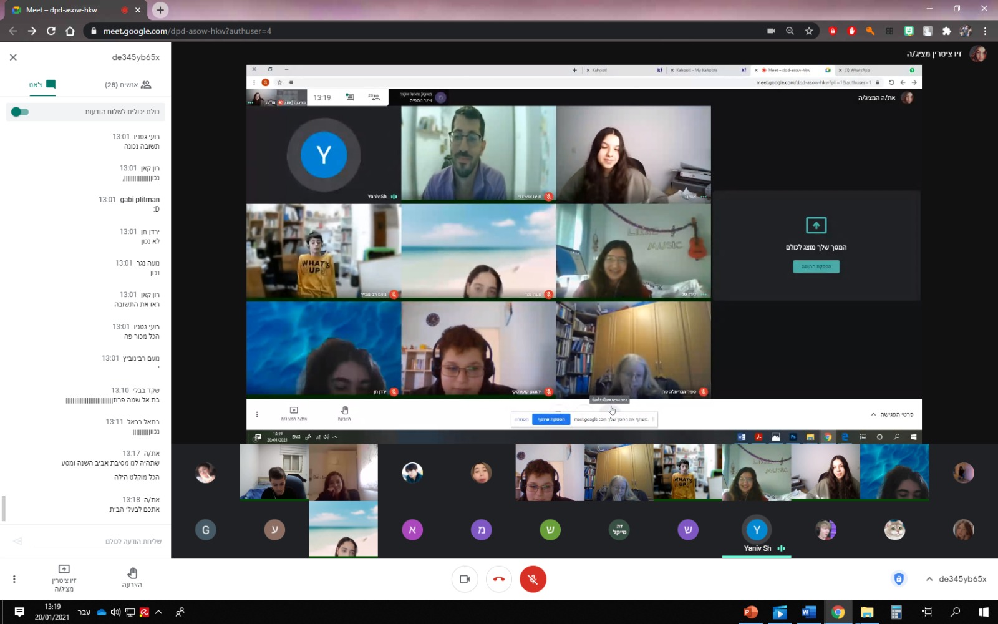
Task: Switch to the צ'אט chat tab
Action: (x=42, y=85)
